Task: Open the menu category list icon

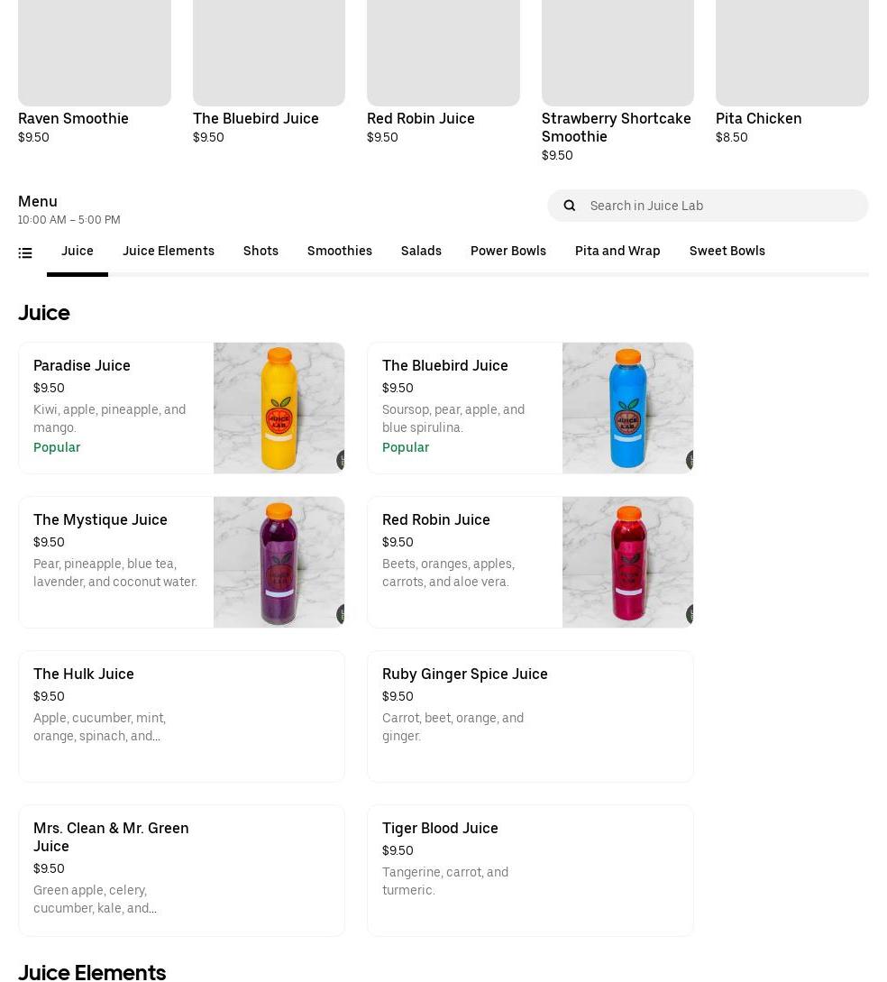Action: point(25,253)
